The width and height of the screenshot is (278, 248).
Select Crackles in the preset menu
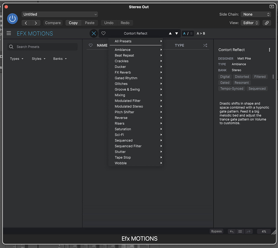(x=136, y=61)
